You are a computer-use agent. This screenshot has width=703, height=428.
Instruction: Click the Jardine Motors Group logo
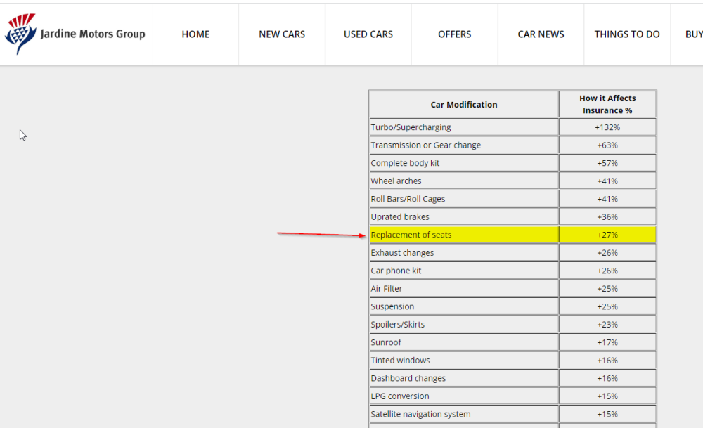pyautogui.click(x=75, y=34)
